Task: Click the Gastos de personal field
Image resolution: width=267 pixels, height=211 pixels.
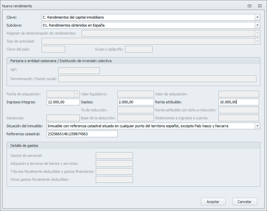Action: (114, 156)
